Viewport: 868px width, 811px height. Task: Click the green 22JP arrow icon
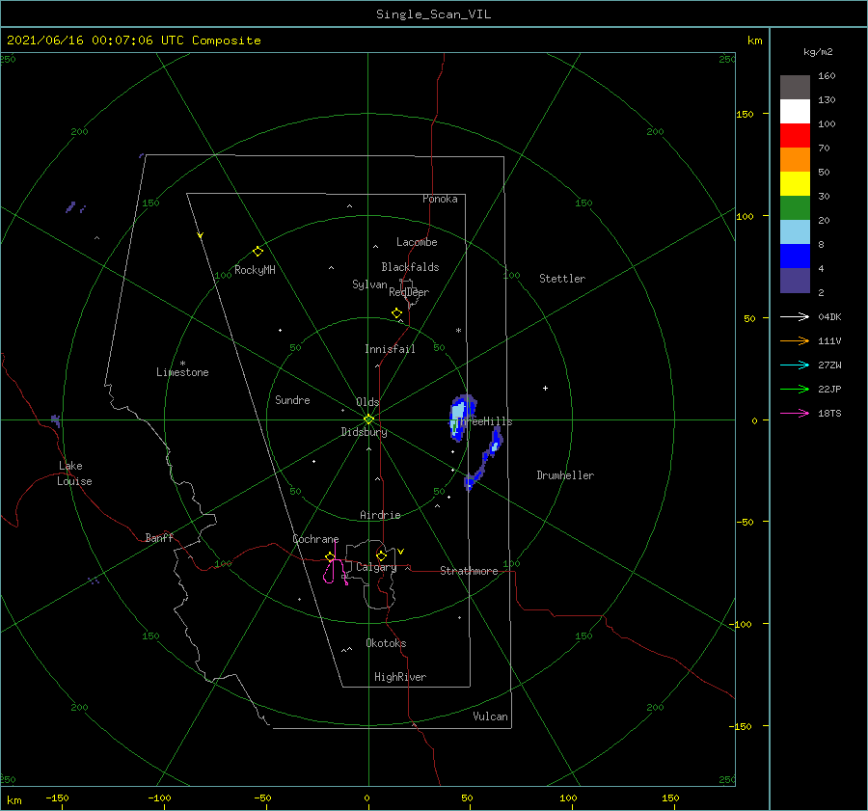click(x=795, y=390)
